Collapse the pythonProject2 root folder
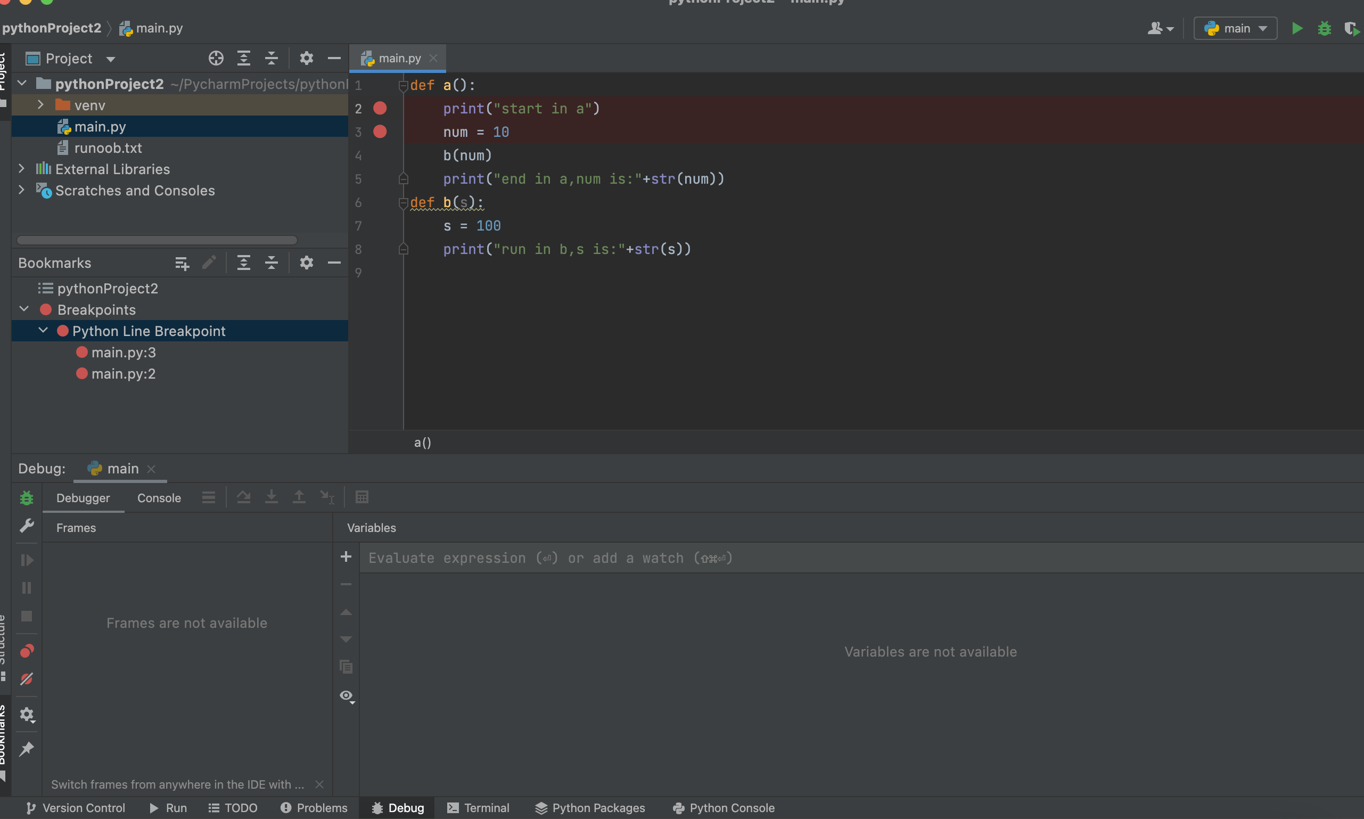Image resolution: width=1364 pixels, height=819 pixels. [22, 83]
